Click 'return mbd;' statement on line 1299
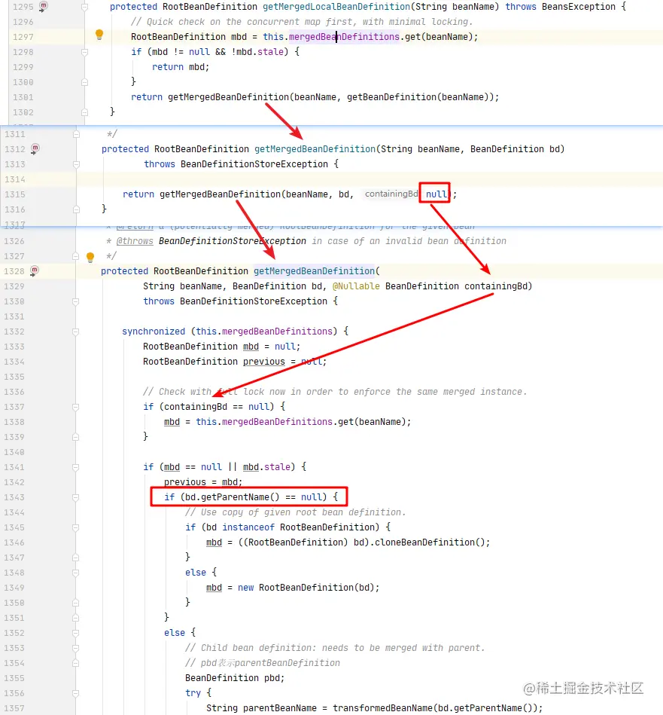The height and width of the screenshot is (715, 663). (x=181, y=67)
